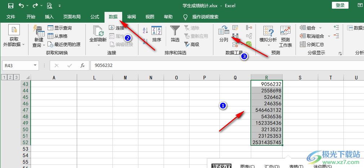The width and height of the screenshot is (364, 168).
Task: Save the workbook via Quick Access toolbar
Action: click(11, 5)
